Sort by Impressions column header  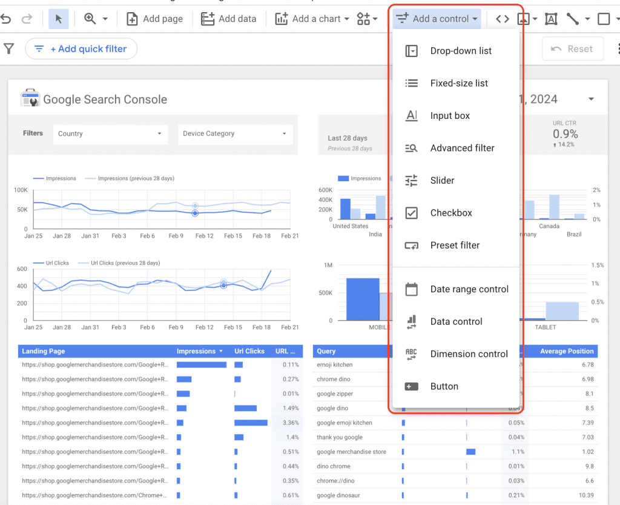[x=199, y=351]
